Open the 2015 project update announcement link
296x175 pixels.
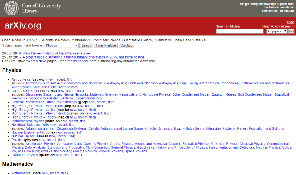click(x=83, y=57)
